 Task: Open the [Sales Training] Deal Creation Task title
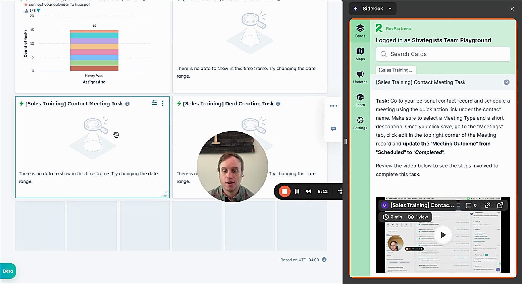(228, 103)
